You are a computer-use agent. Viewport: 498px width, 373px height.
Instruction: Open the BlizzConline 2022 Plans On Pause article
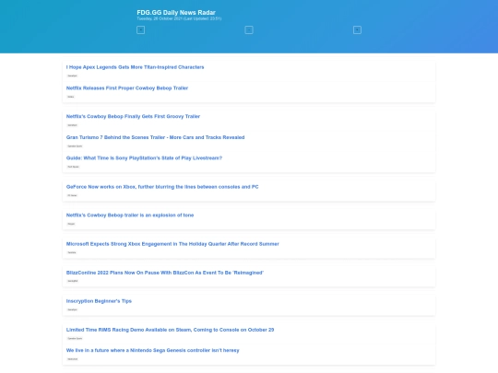pos(165,273)
